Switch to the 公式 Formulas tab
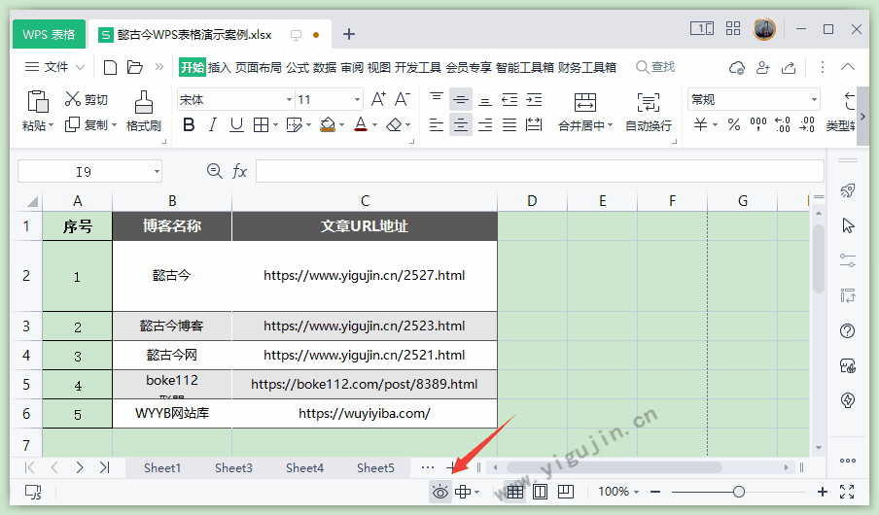 click(298, 68)
